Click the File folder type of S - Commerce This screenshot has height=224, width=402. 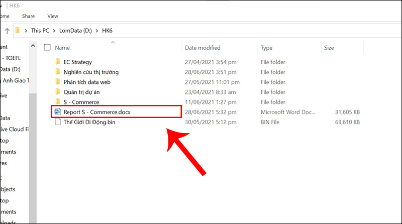coord(273,102)
